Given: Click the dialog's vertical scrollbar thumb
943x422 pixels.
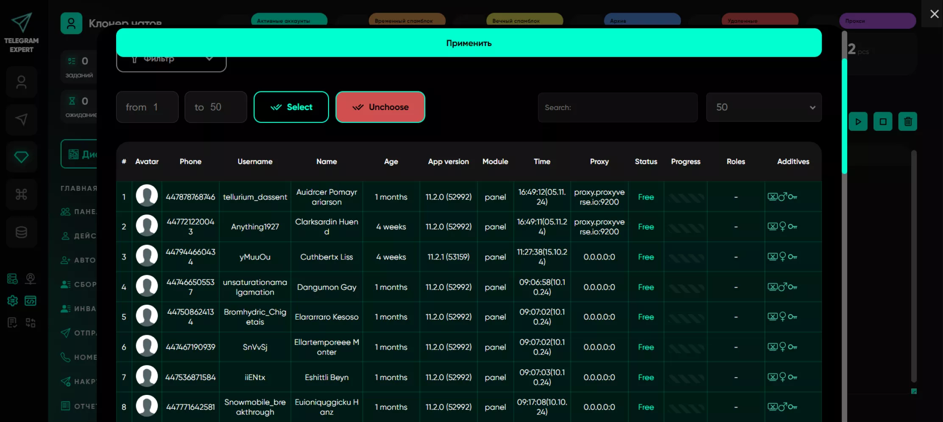Looking at the screenshot, I should (844, 116).
